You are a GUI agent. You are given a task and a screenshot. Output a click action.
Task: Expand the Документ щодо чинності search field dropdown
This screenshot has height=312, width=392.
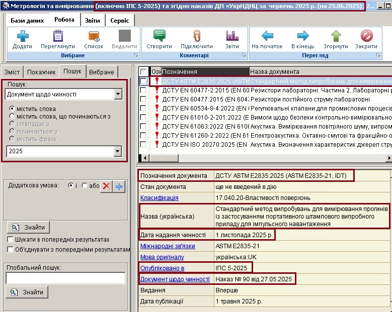pyautogui.click(x=118, y=94)
